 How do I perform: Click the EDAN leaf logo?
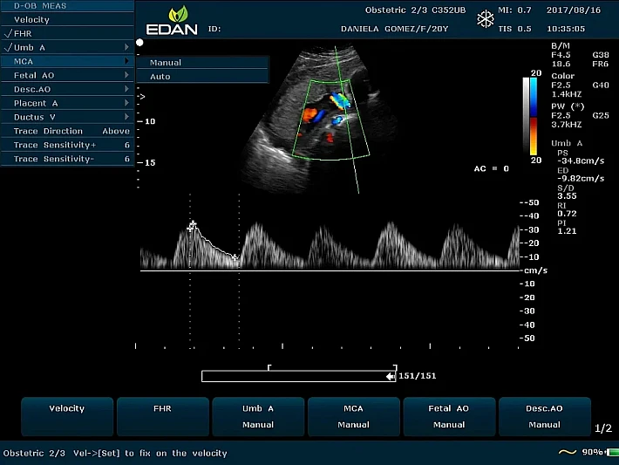[x=177, y=14]
